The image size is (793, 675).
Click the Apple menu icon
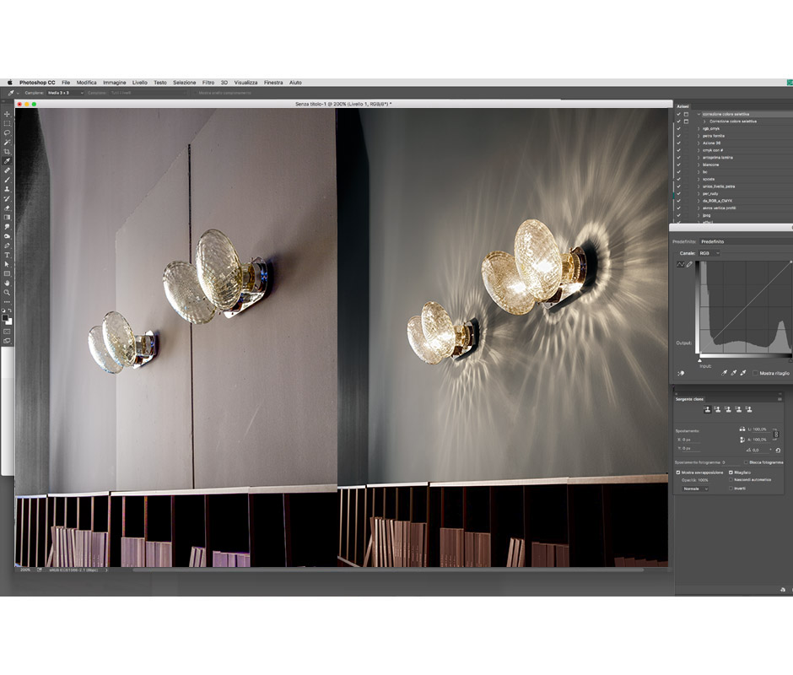9,83
